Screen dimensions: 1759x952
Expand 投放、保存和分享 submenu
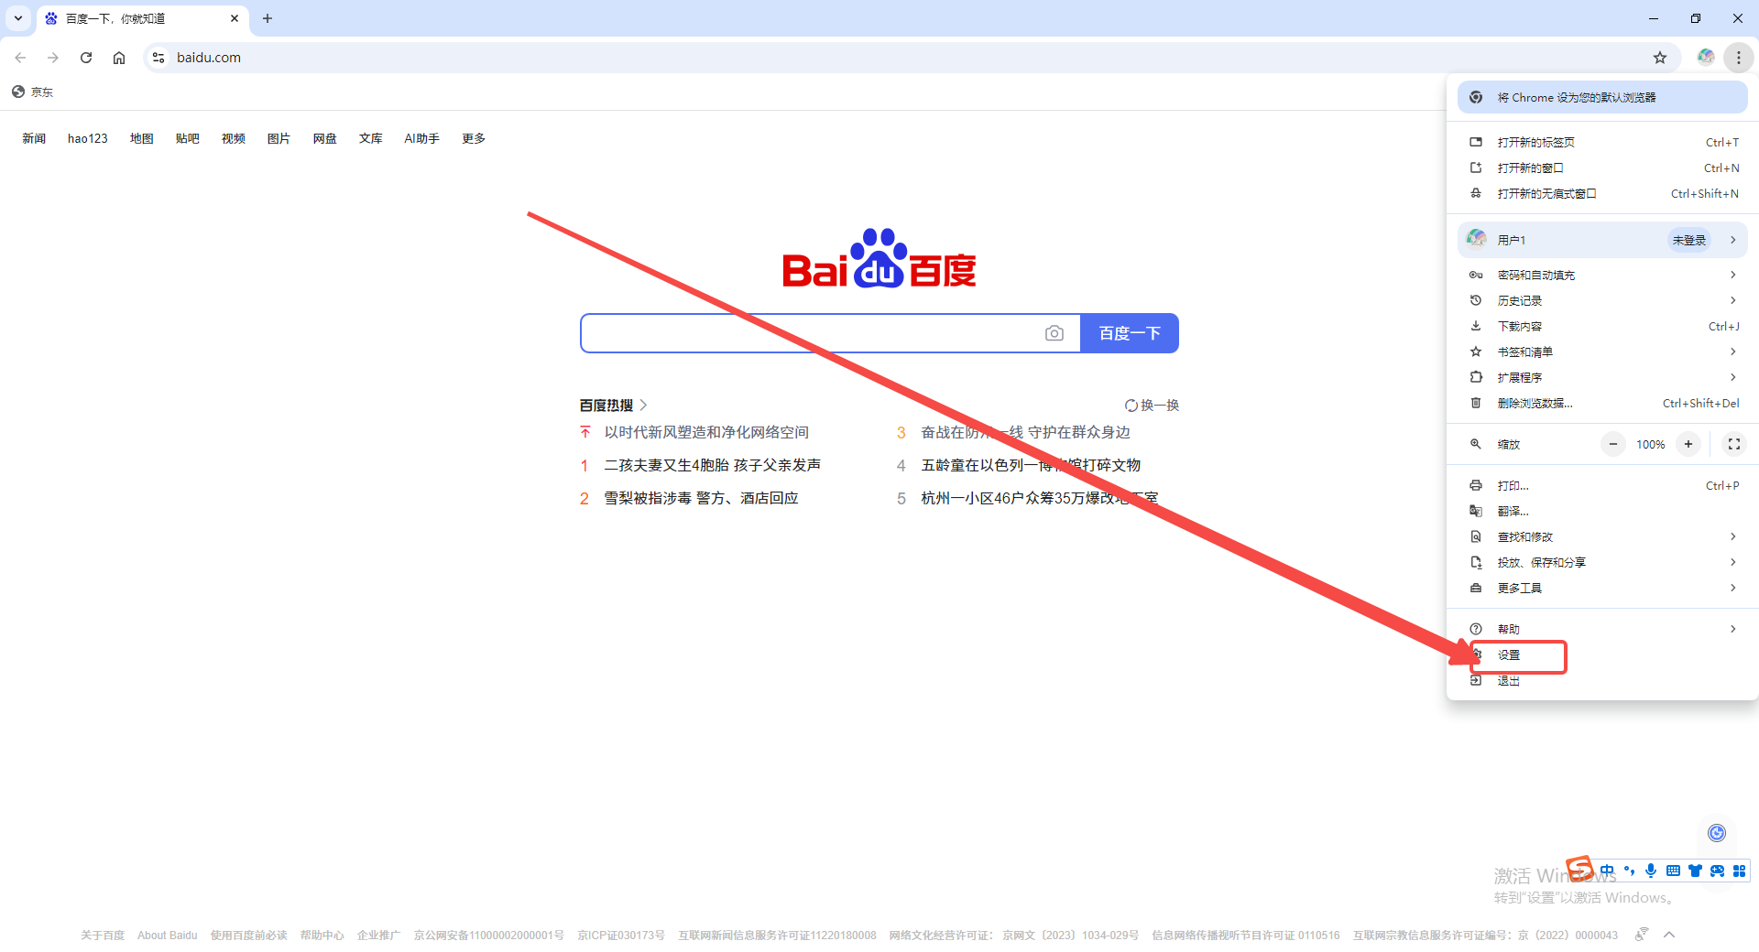[x=1602, y=562]
